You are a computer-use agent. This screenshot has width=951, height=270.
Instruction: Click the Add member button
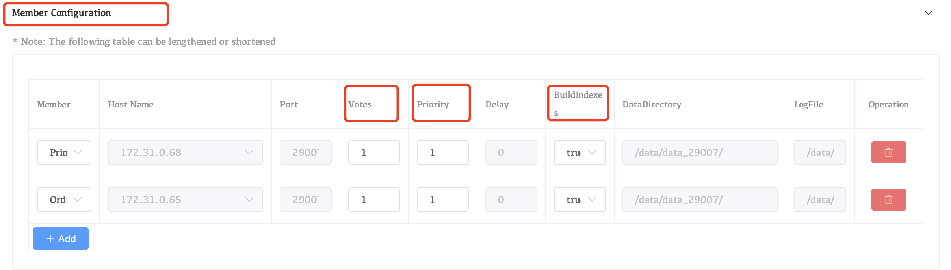click(61, 239)
